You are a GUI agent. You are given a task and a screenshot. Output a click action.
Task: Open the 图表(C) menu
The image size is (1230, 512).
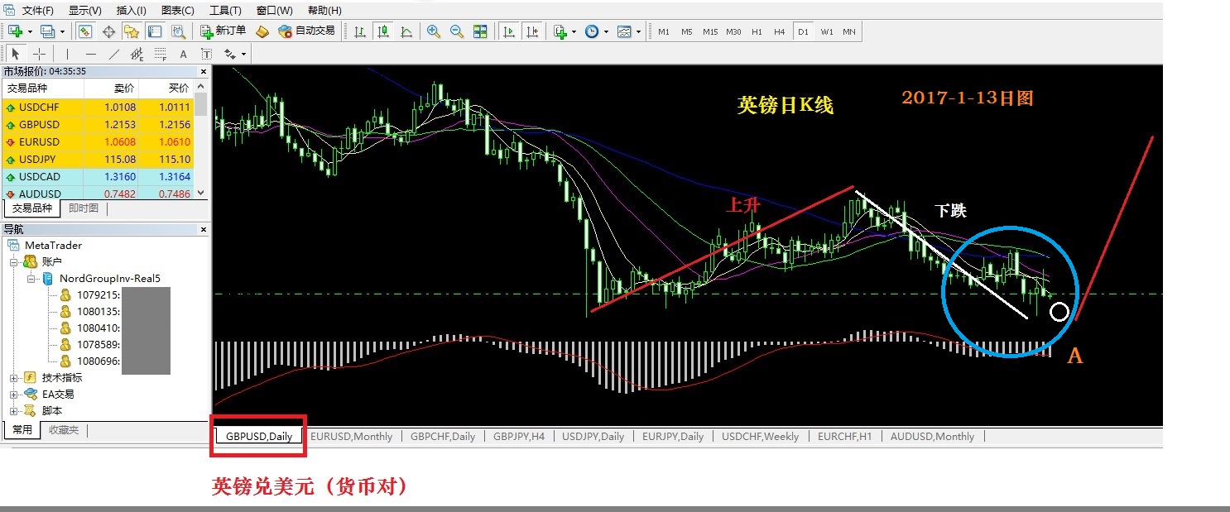tap(178, 11)
